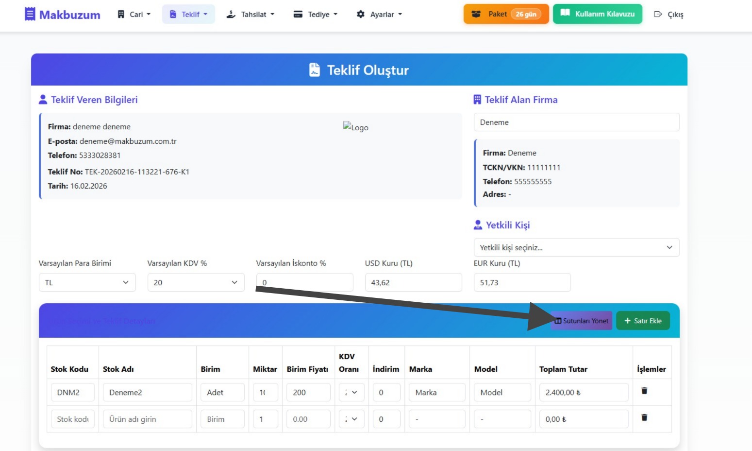The image size is (752, 451).
Task: Open the Ayarlar settings menu
Action: pyautogui.click(x=379, y=15)
